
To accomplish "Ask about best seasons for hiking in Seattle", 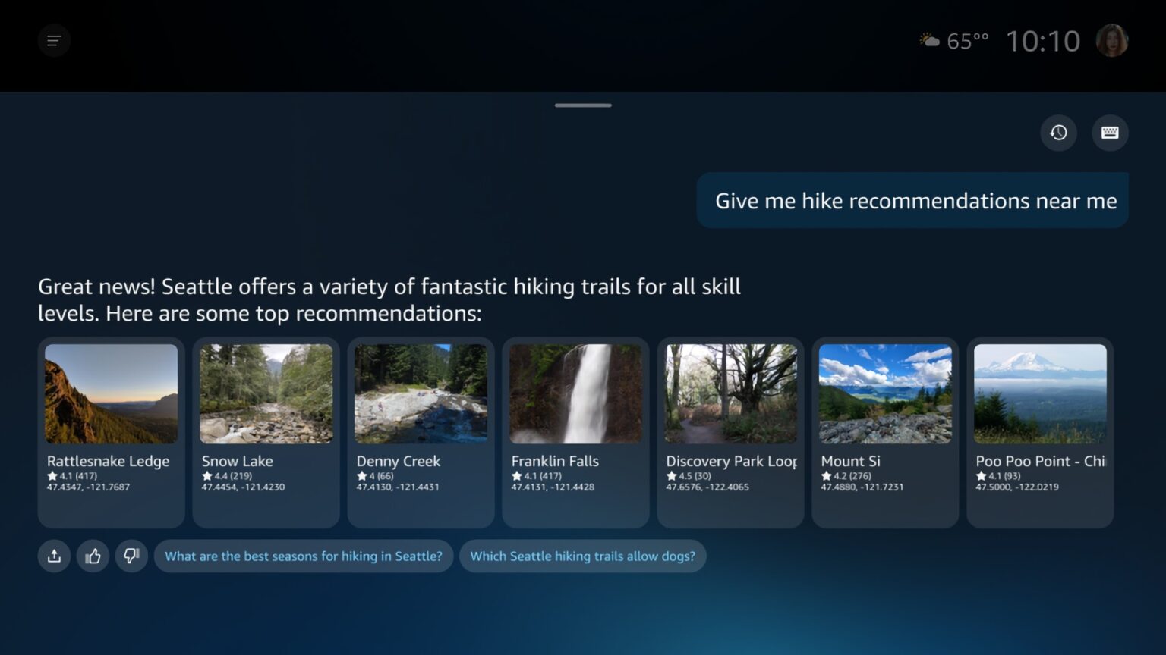I will [x=304, y=556].
